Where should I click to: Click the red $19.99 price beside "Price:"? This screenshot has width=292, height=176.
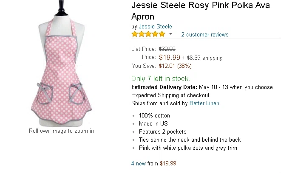click(x=170, y=57)
